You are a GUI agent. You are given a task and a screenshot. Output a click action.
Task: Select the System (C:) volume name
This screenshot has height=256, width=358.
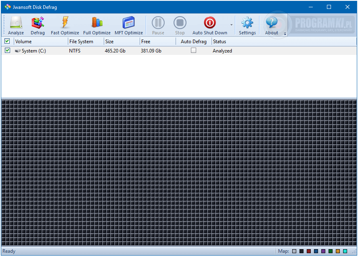(34, 51)
